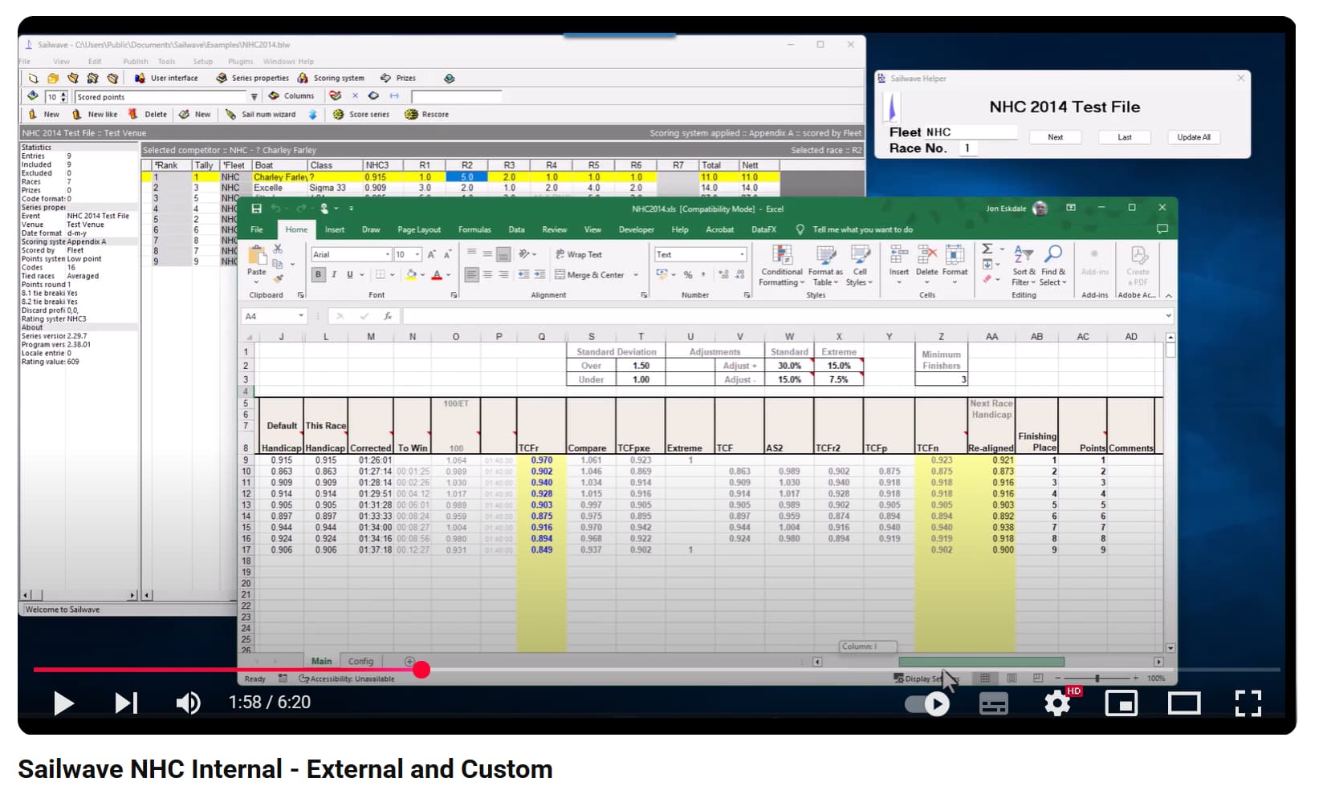Viewport: 1323px width, 786px height.
Task: Open YouTube video settings gear
Action: [1057, 703]
